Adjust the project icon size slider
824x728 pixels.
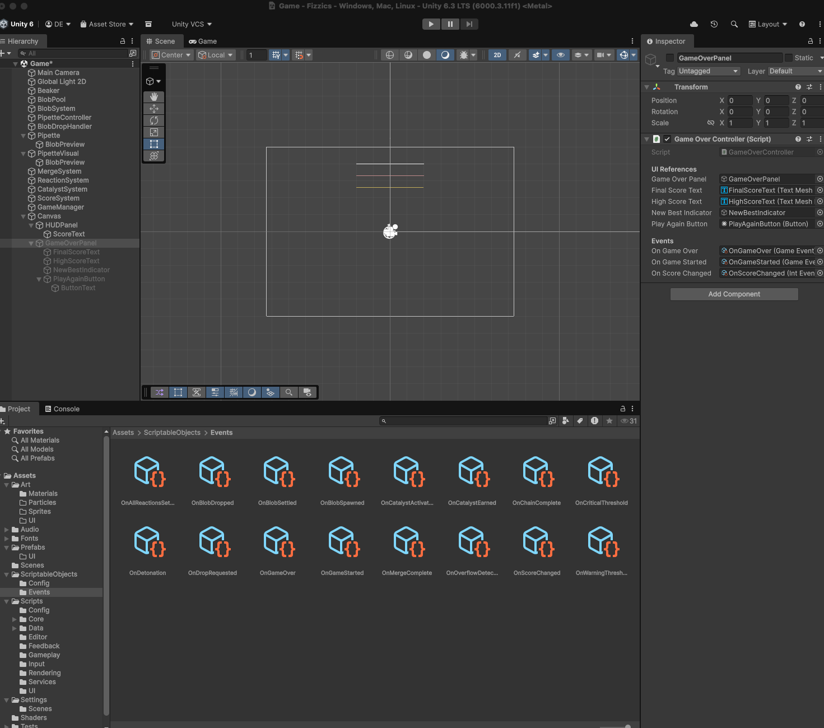coord(627,726)
